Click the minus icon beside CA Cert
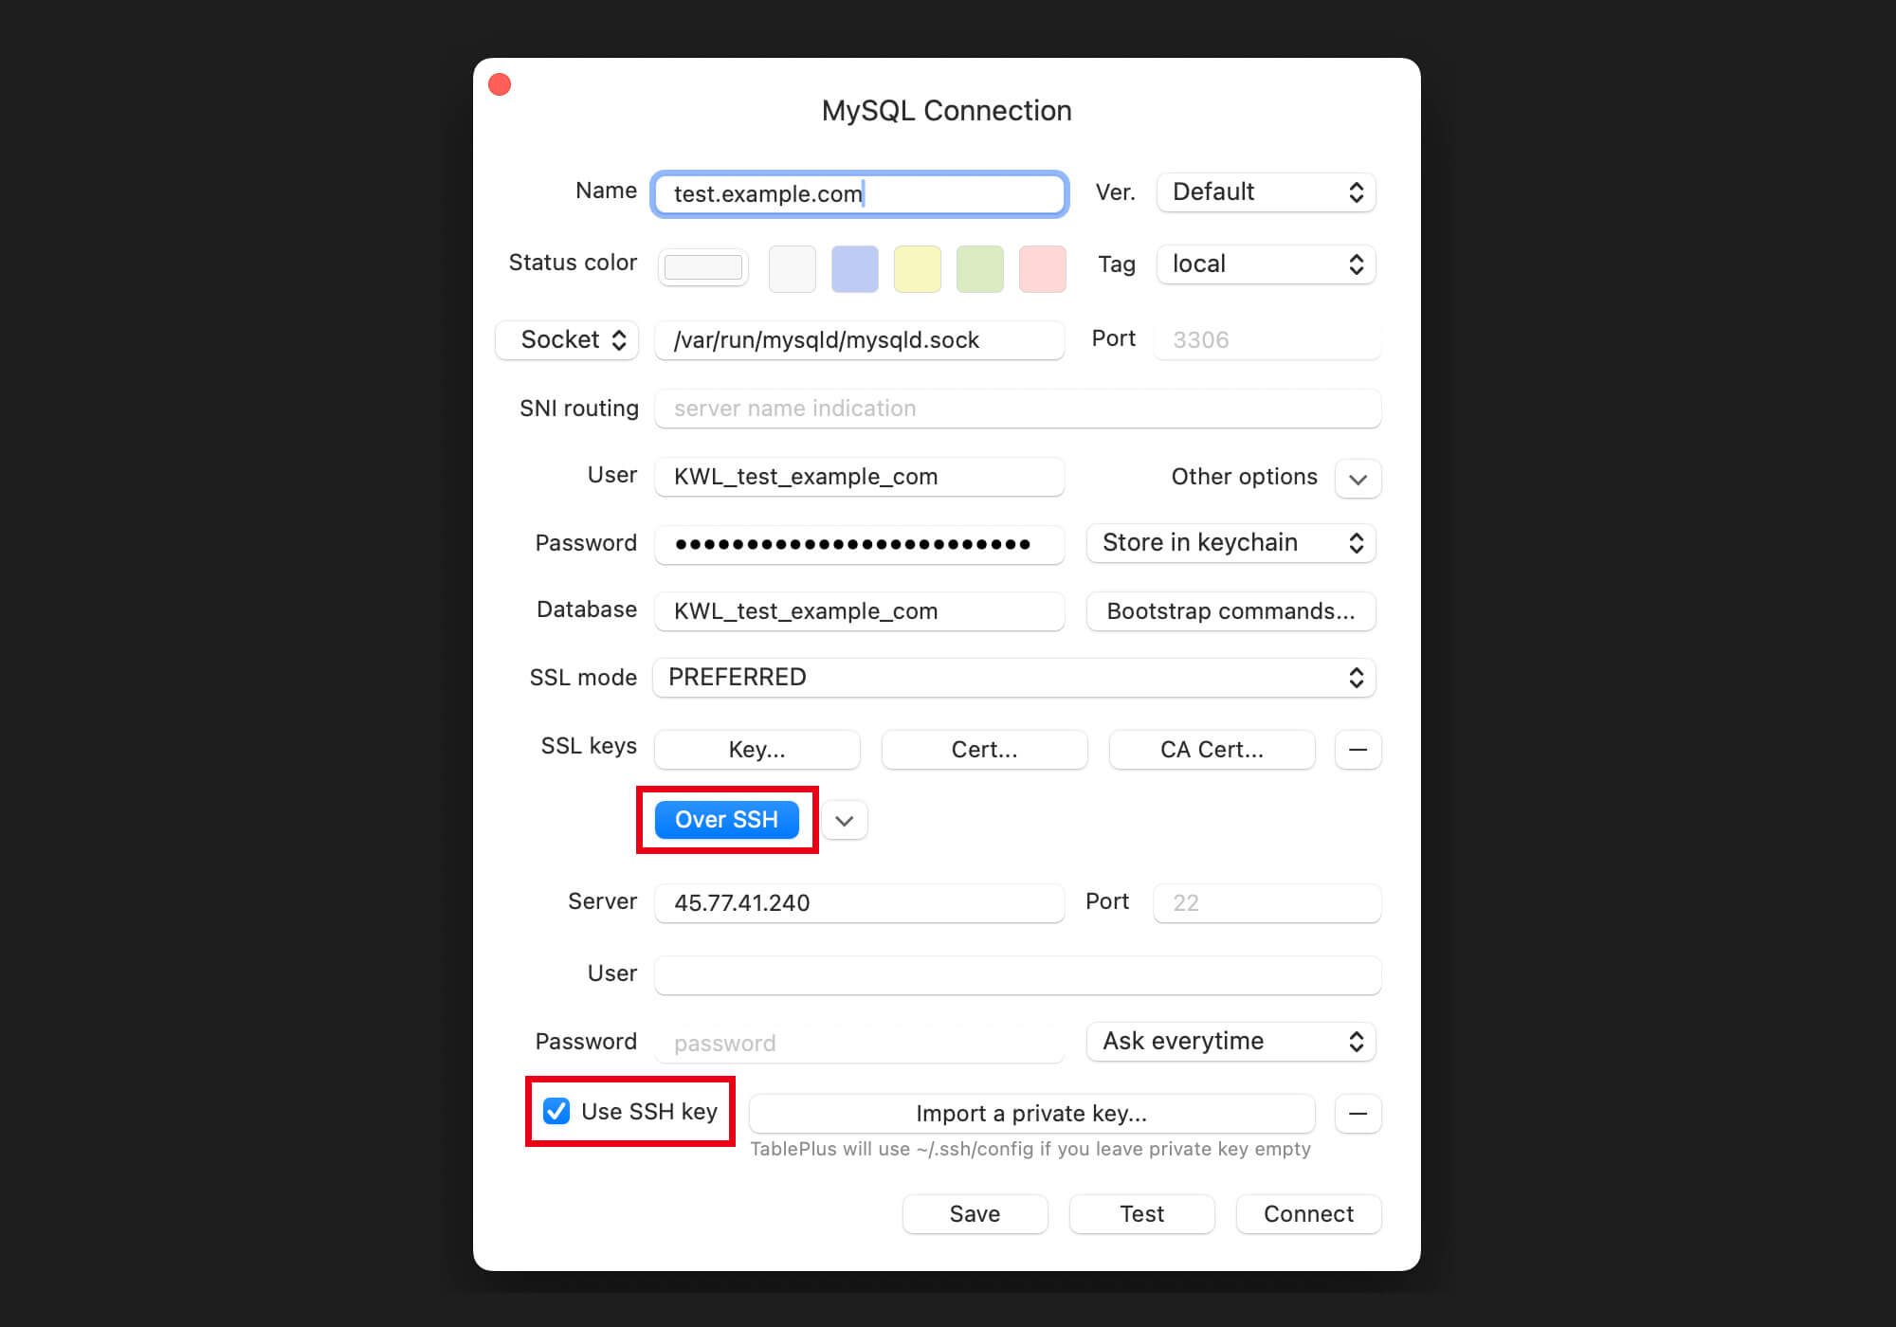1896x1327 pixels. pos(1358,750)
